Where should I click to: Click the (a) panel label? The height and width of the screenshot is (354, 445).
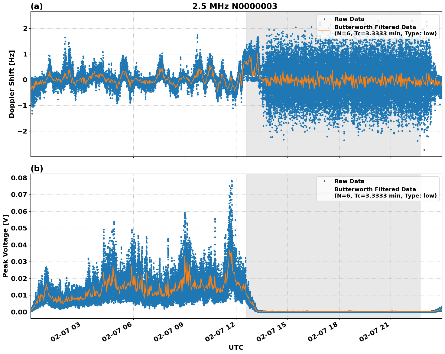(37, 6)
